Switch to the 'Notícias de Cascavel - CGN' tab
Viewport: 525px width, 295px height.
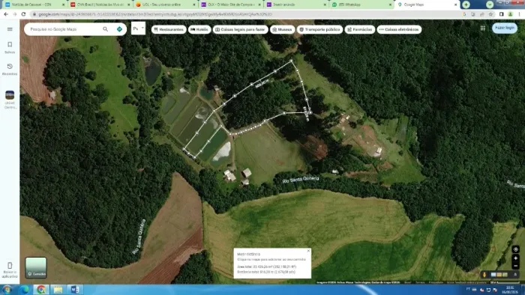(34, 4)
